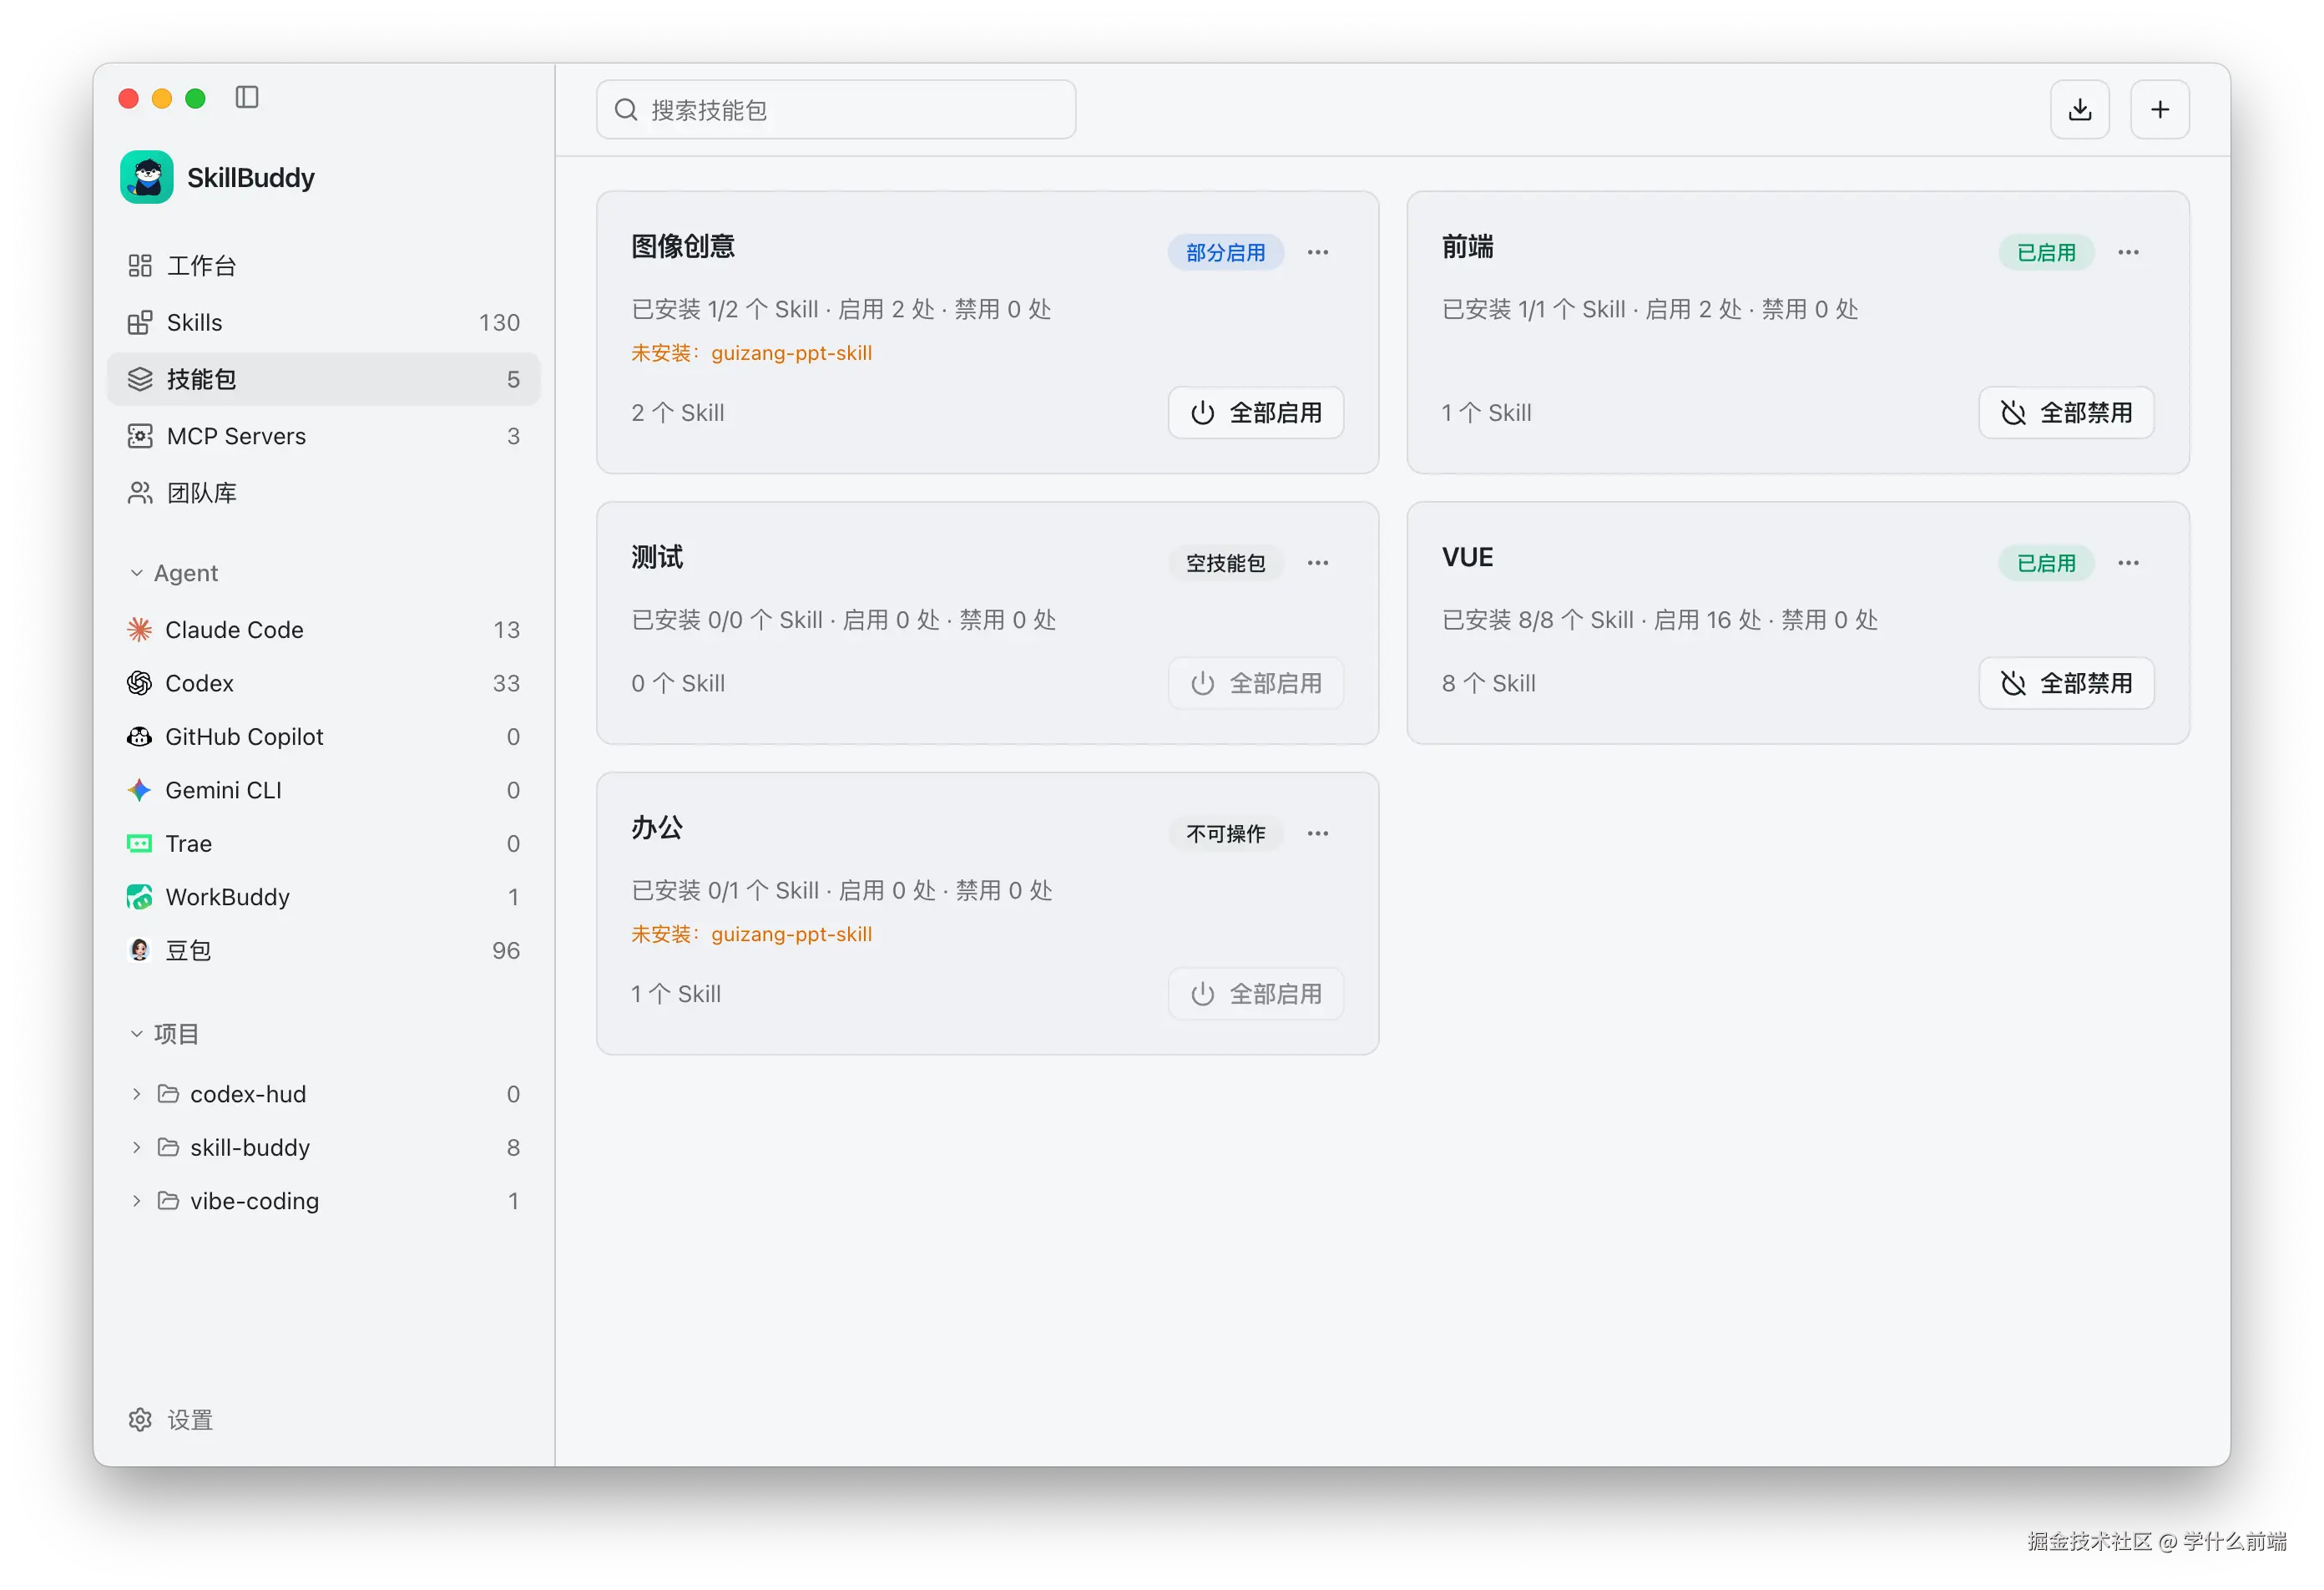Viewport: 2324px width, 1590px height.
Task: Go to 工作台 page
Action: [x=323, y=266]
